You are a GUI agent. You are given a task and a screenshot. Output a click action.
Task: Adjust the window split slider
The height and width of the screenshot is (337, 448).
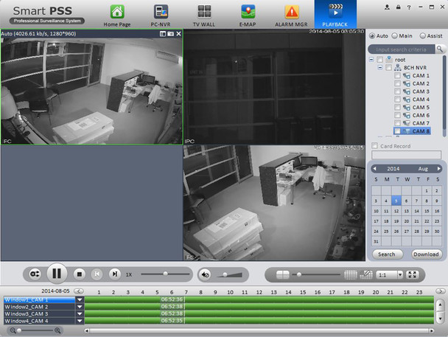[299, 274]
